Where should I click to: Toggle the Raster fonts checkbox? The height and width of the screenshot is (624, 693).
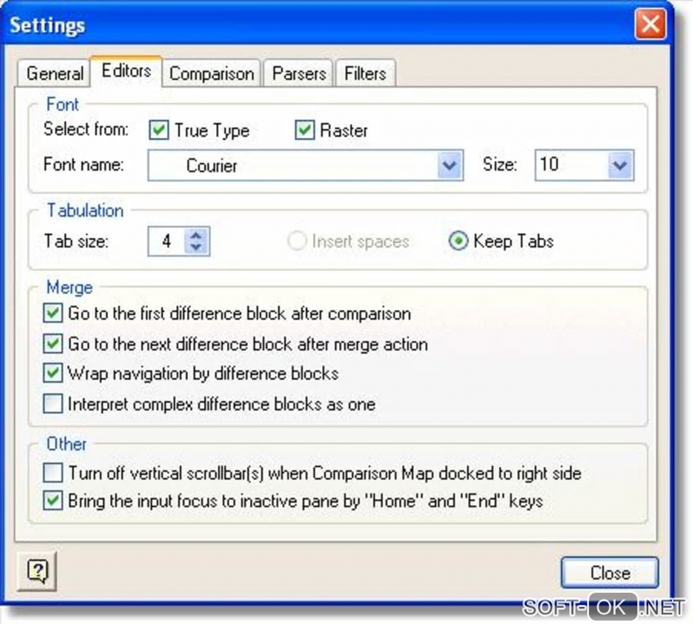[x=305, y=131]
